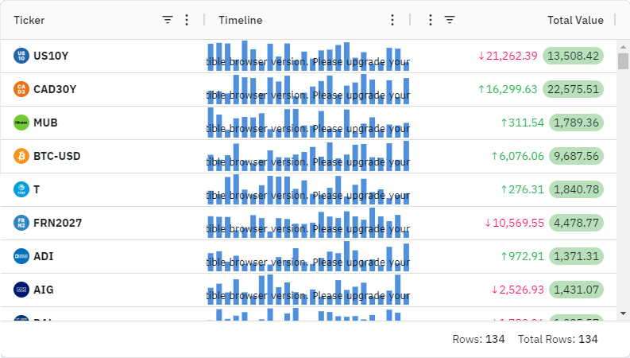Click the MUB timeline sparkline chart
Viewport: 630px width, 358px height.
click(308, 123)
